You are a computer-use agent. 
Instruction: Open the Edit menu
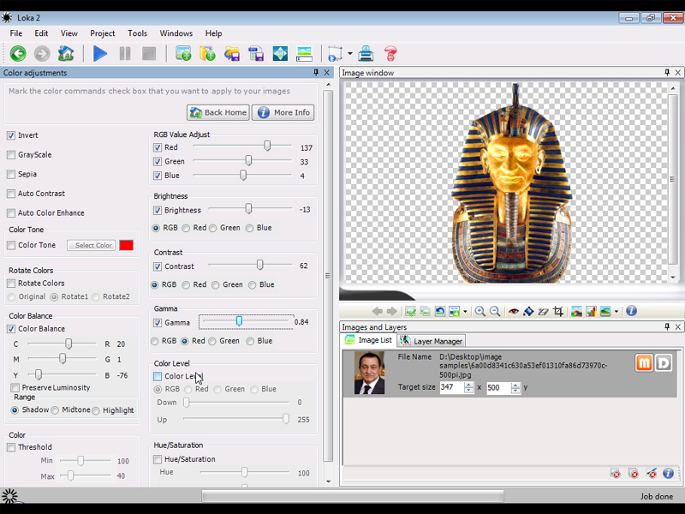pos(41,33)
